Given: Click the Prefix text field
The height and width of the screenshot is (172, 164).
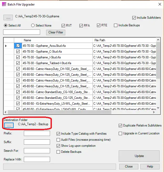Looking at the screenshot, I should (37, 133).
